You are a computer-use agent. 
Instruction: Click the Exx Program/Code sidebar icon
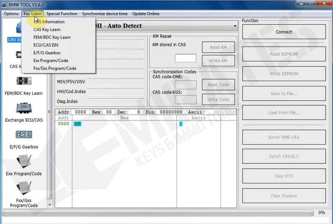coord(24,161)
